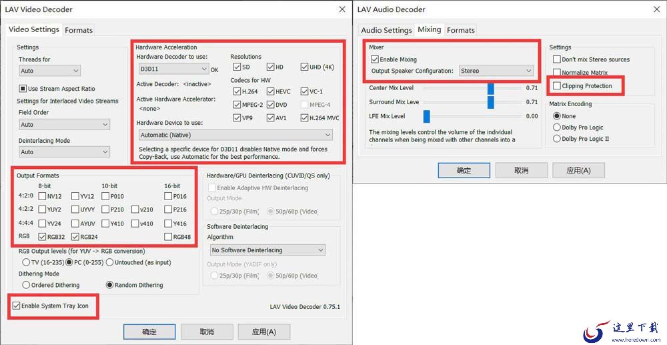Select the Mixing tab in LAV Audio Decoder
This screenshot has height=345, width=667.
[429, 29]
